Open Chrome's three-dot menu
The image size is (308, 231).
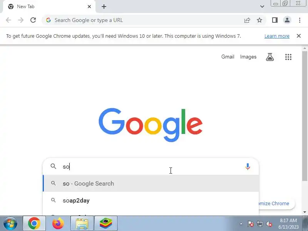(x=300, y=20)
